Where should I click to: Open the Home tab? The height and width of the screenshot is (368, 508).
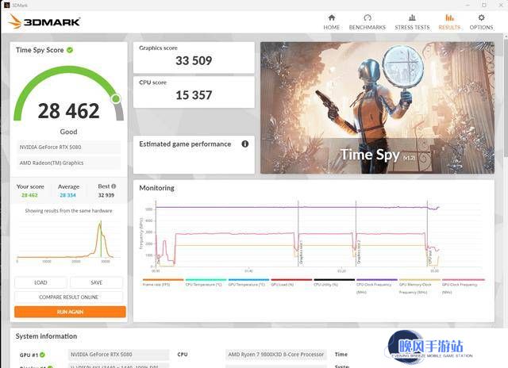pyautogui.click(x=332, y=22)
